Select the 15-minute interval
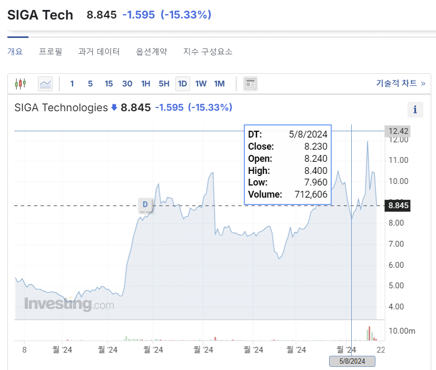436x370 pixels. point(108,83)
